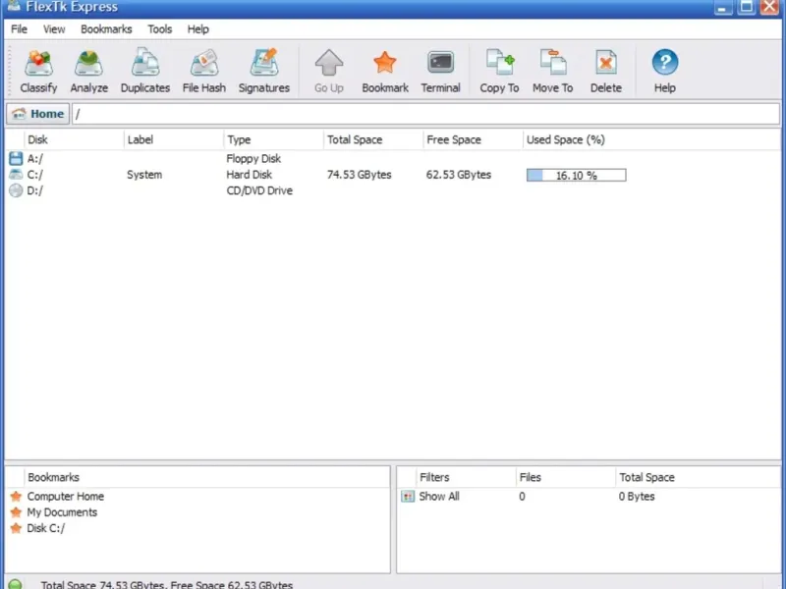Click the 0 Bytes total space cell

(637, 497)
